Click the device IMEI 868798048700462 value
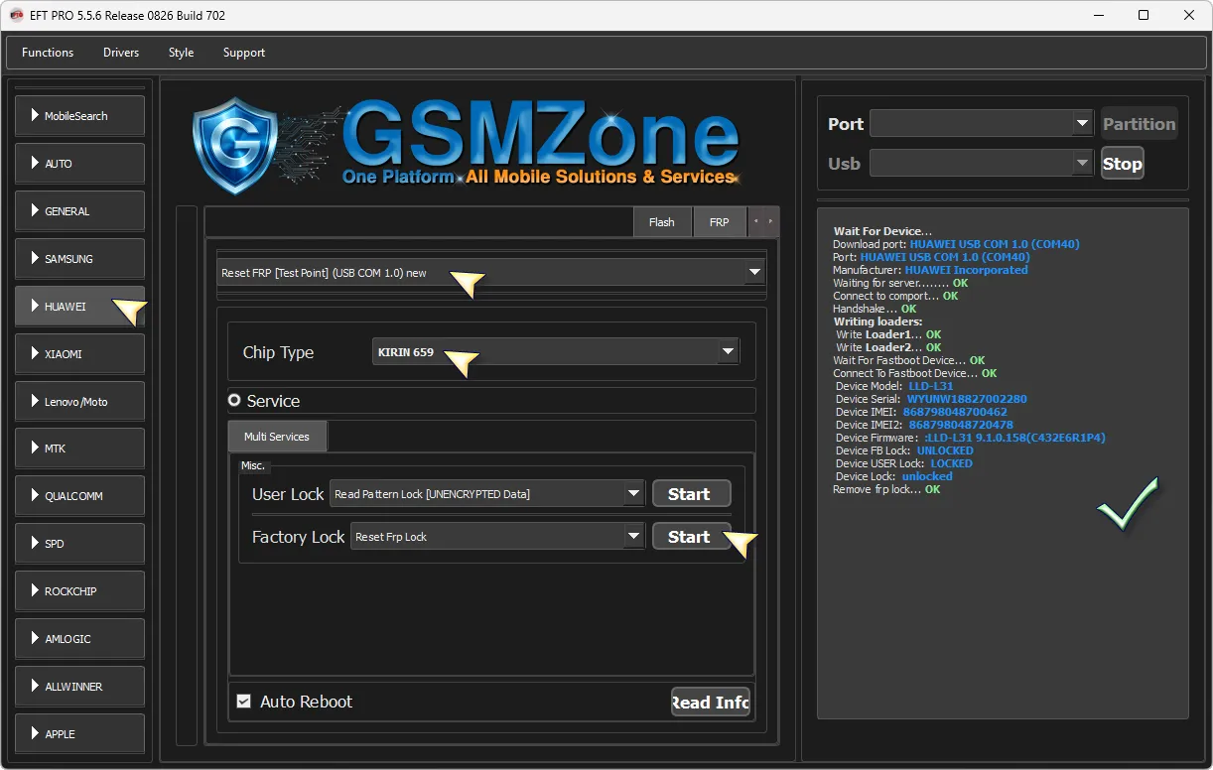The height and width of the screenshot is (770, 1213). point(955,412)
